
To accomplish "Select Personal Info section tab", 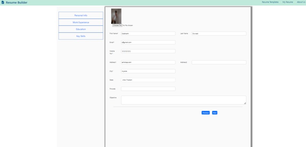I will [81, 16].
